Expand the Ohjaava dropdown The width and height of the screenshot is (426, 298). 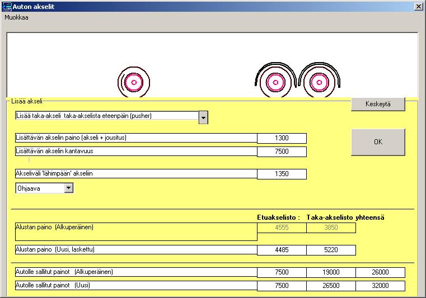click(x=69, y=188)
